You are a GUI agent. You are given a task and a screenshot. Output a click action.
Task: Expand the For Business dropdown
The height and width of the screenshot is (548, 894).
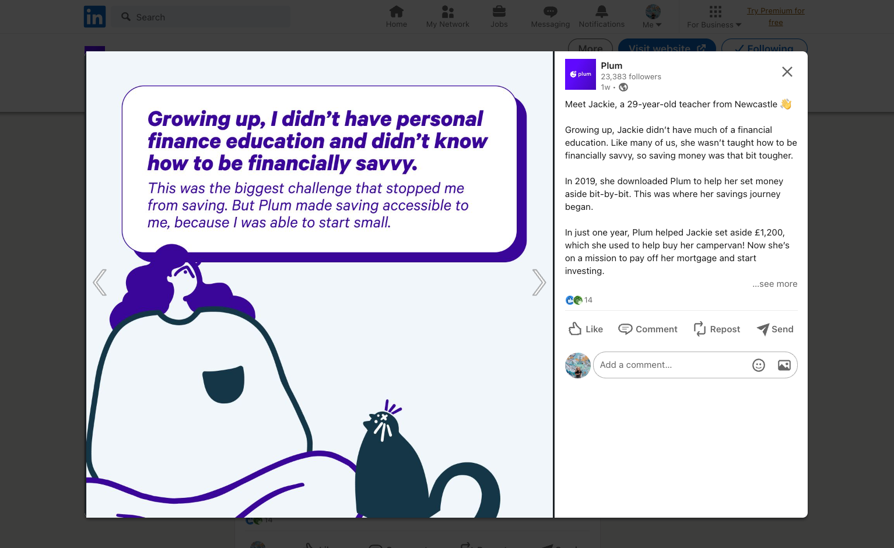(x=714, y=17)
